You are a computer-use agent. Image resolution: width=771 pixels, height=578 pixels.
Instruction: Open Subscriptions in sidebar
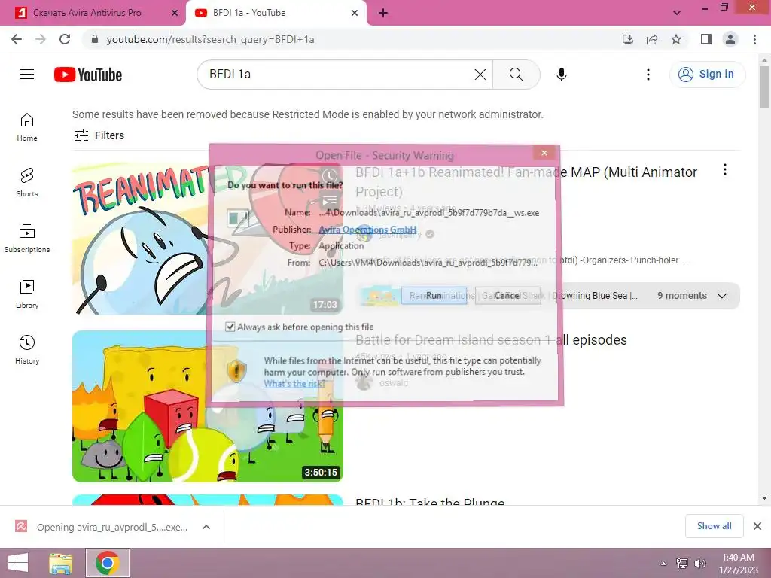click(x=27, y=239)
